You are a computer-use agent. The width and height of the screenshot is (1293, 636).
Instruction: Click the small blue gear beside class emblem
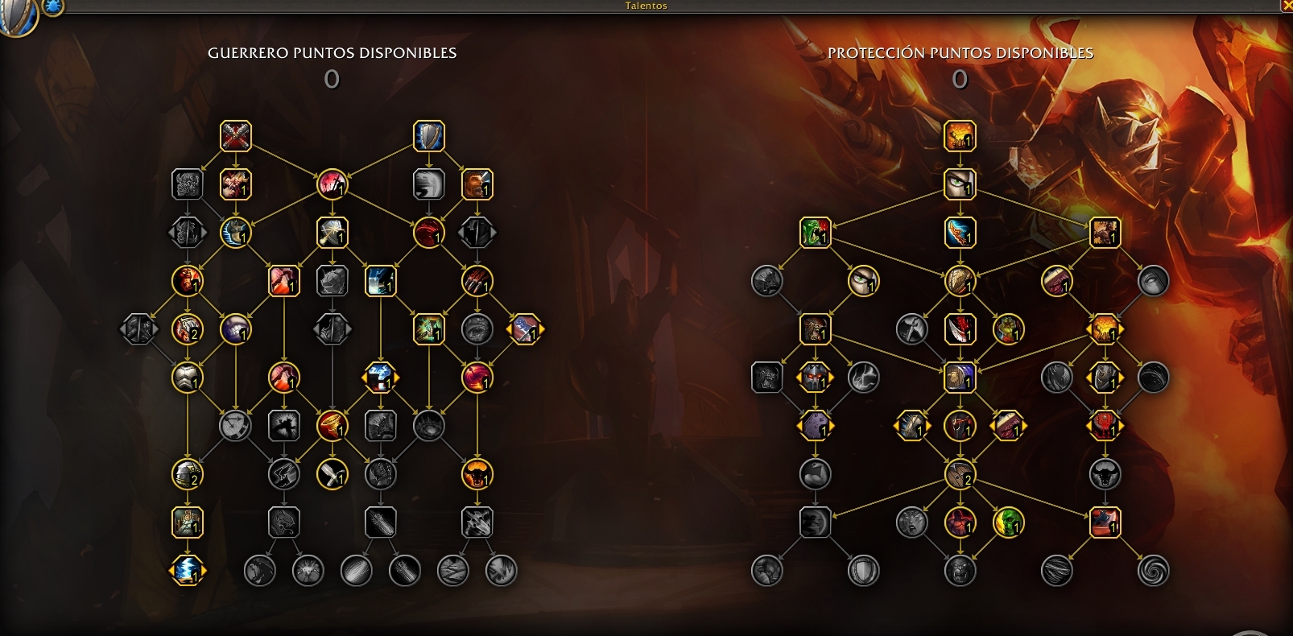[x=52, y=6]
